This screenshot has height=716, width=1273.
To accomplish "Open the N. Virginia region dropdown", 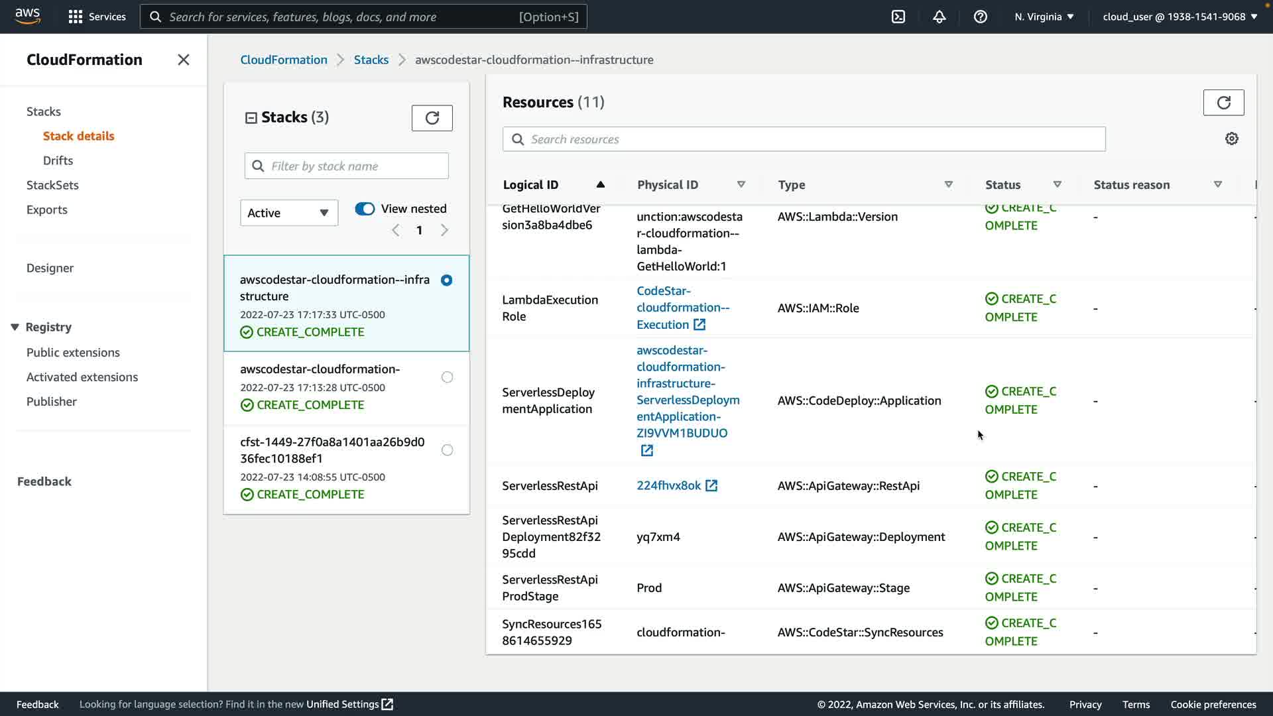I will pyautogui.click(x=1044, y=17).
